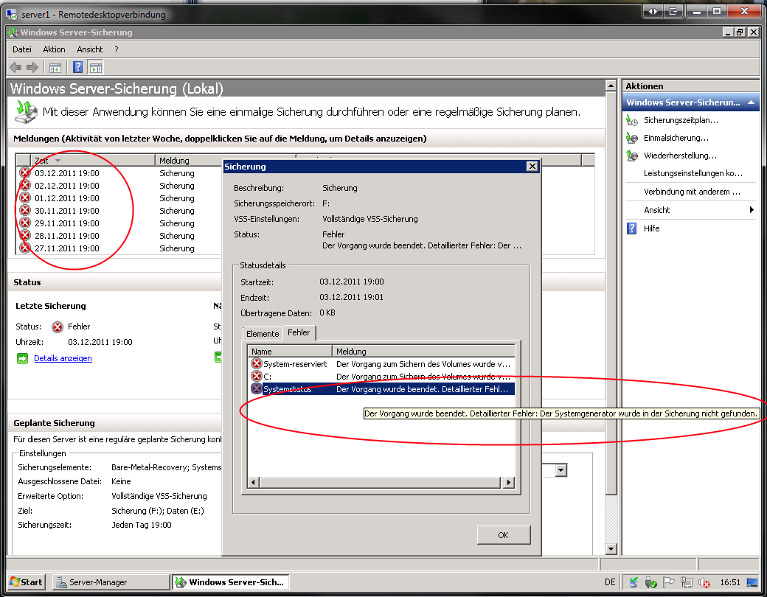Select the System-reserviert row

coord(382,364)
